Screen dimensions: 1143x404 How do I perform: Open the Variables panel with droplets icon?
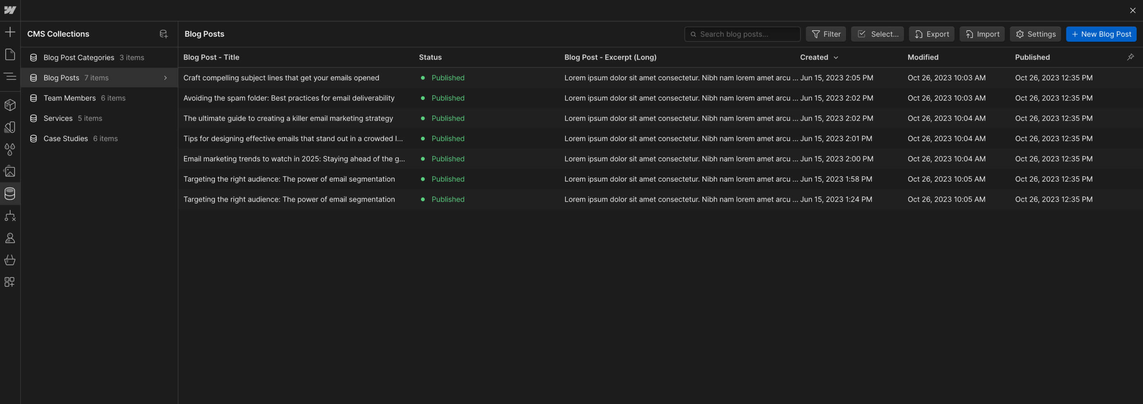10,149
